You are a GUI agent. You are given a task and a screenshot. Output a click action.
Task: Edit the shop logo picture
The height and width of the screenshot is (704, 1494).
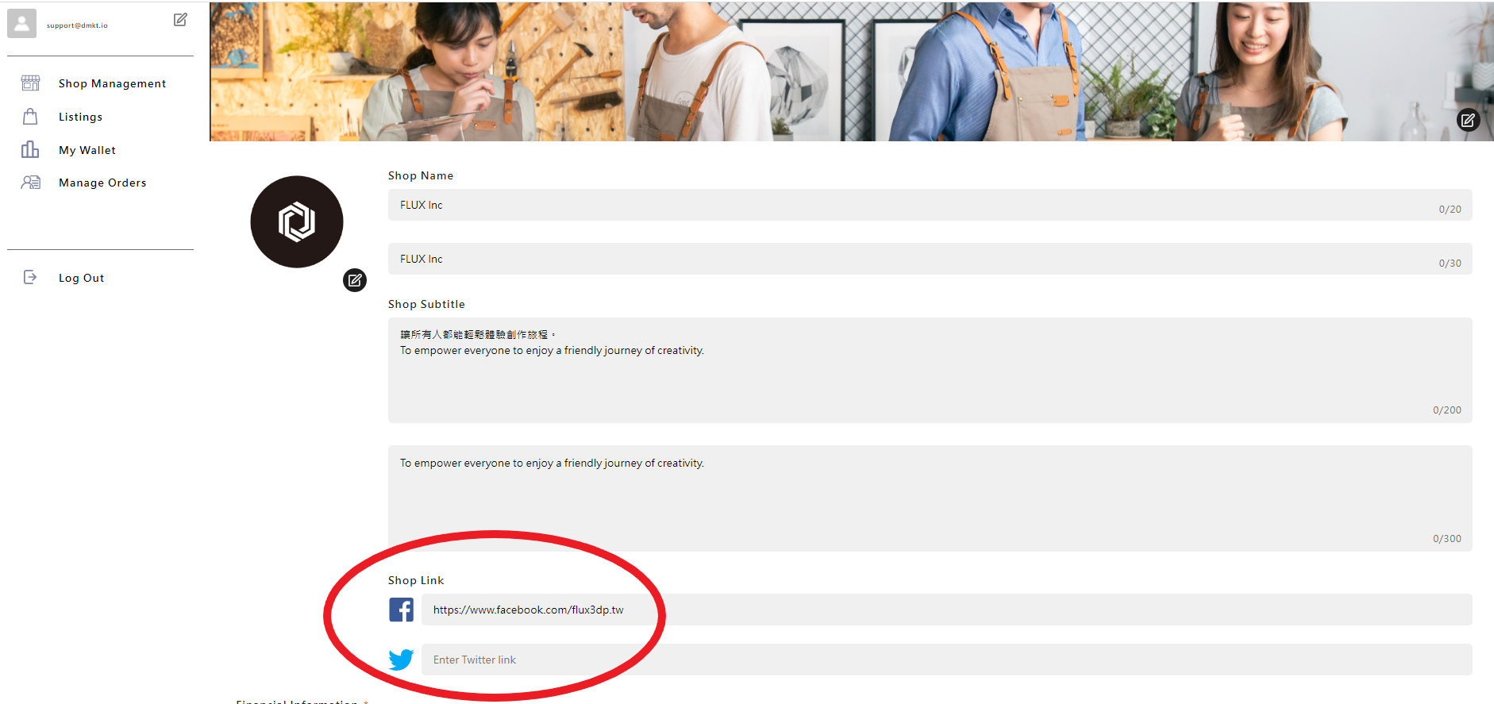tap(355, 280)
